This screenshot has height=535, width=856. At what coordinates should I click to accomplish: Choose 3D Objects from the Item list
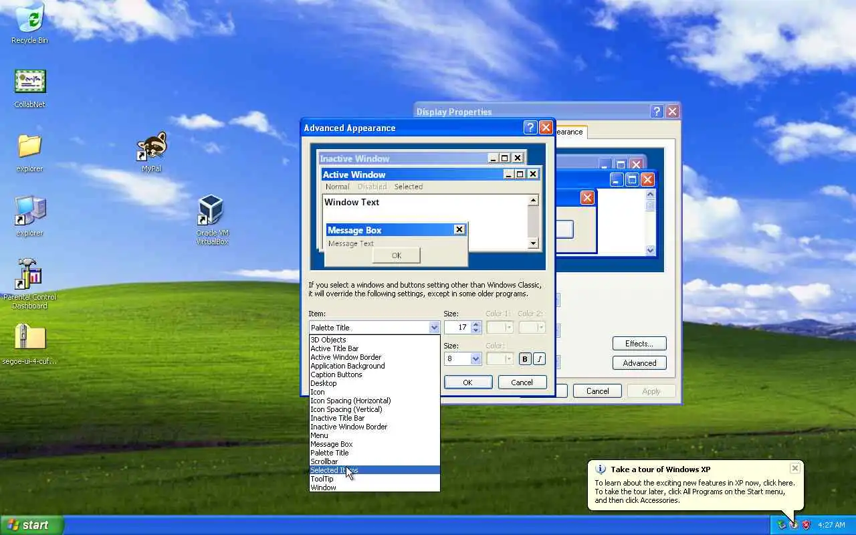point(374,340)
